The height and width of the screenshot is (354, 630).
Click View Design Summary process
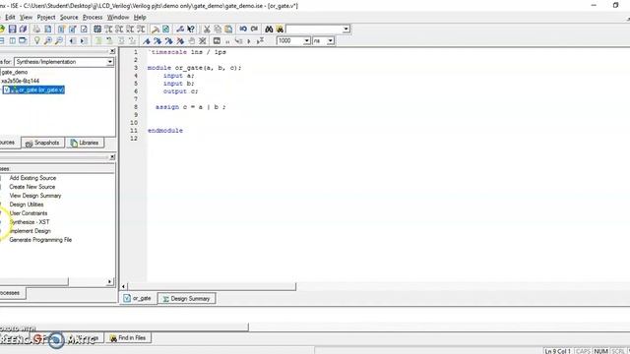pyautogui.click(x=35, y=196)
